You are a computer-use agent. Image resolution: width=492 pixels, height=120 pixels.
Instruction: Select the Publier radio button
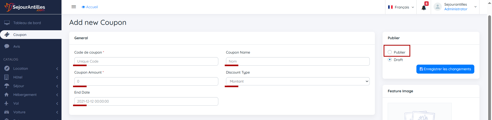coord(390,52)
